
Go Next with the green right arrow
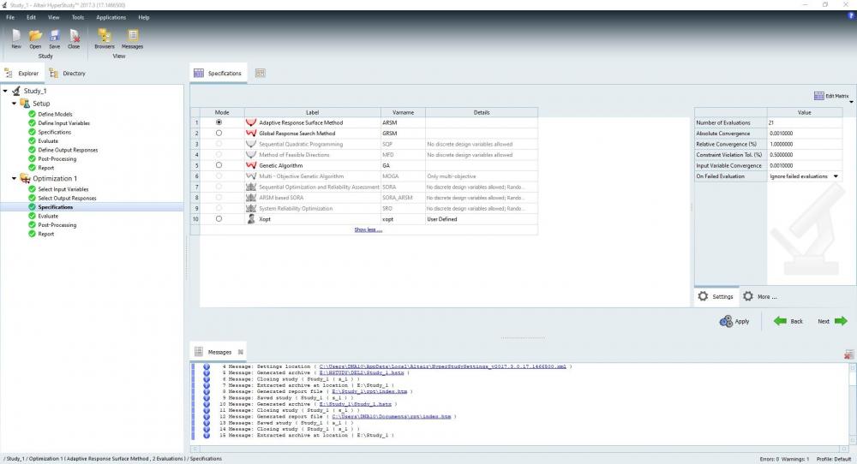click(x=832, y=322)
